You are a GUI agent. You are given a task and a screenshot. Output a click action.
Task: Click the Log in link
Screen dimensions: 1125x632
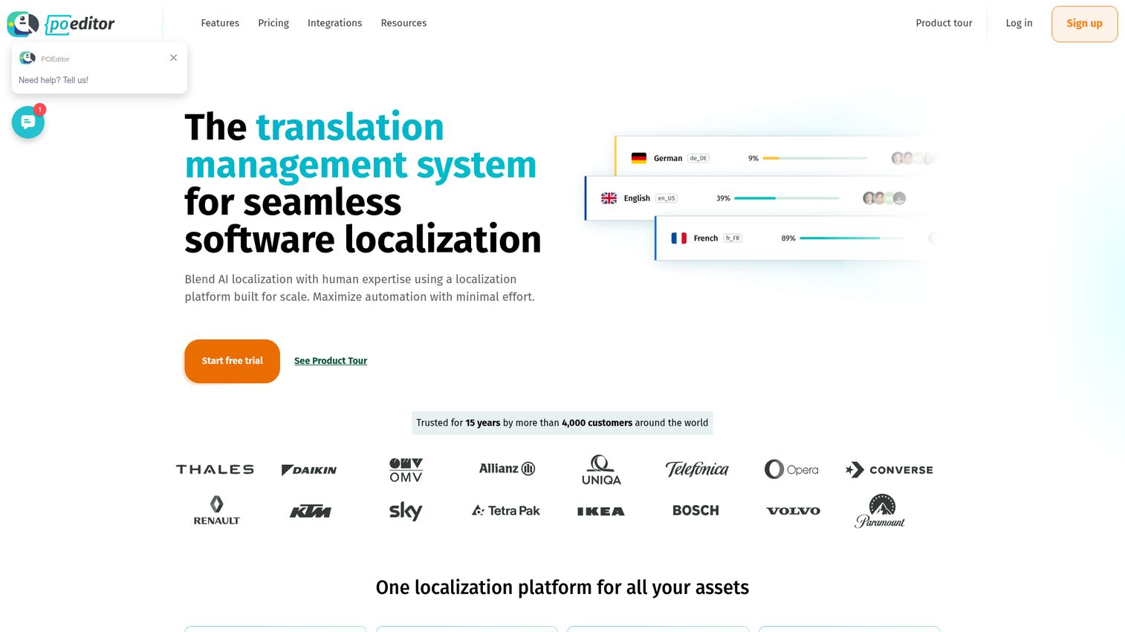pyautogui.click(x=1019, y=23)
